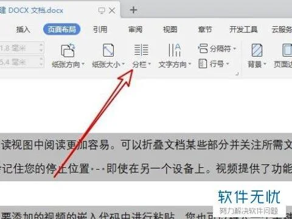Select the 页面布局 tab
The image size is (292, 219).
point(62,30)
